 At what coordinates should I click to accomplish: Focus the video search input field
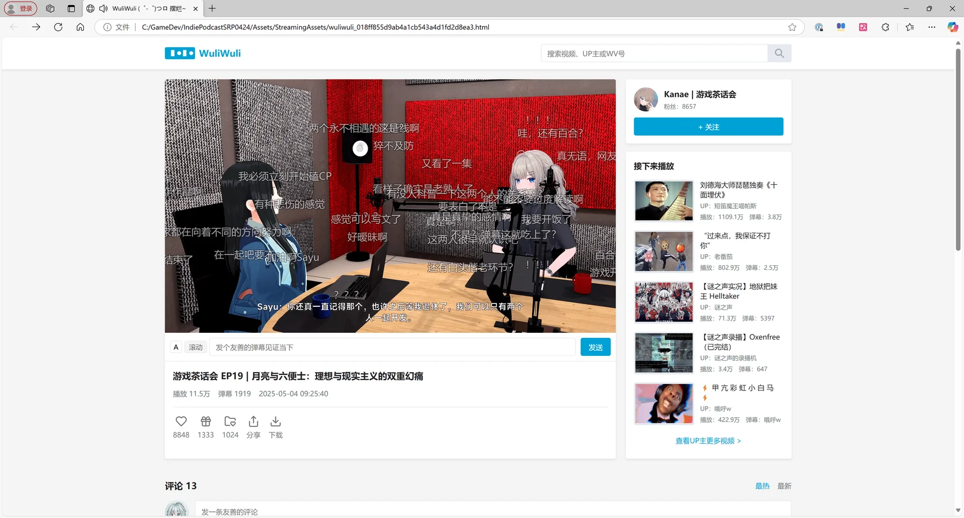pos(654,53)
